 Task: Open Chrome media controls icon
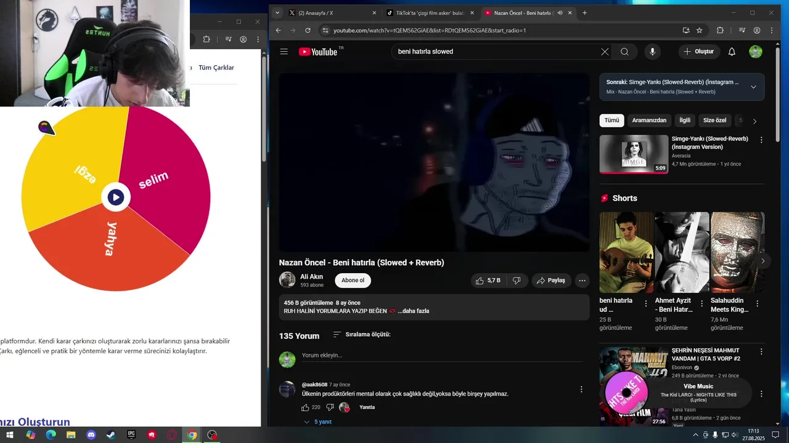click(x=742, y=30)
